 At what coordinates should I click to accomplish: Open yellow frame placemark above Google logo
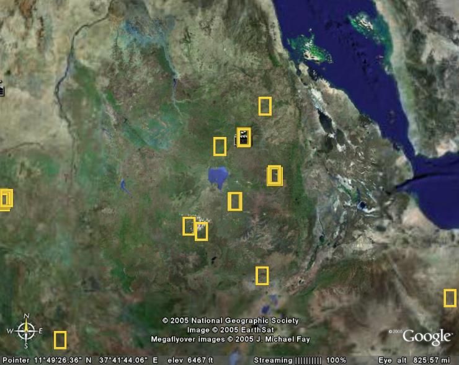[450, 298]
